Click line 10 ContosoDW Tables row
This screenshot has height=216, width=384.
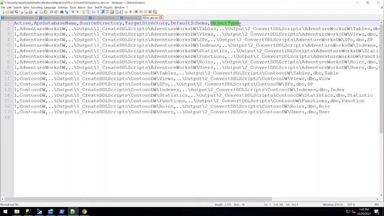click(176, 73)
